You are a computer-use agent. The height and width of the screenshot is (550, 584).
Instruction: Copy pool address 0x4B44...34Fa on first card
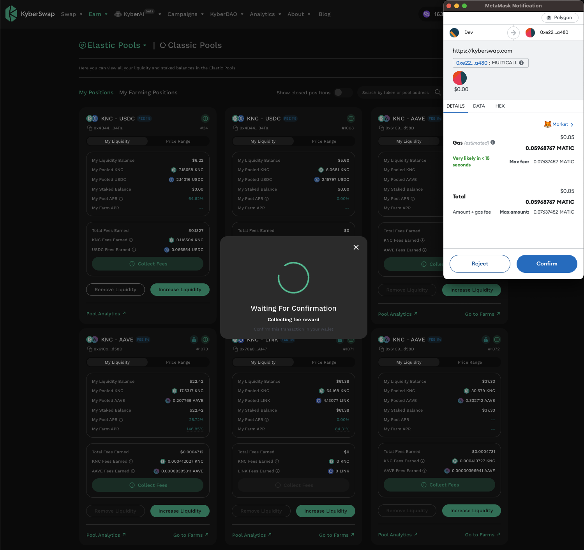90,128
